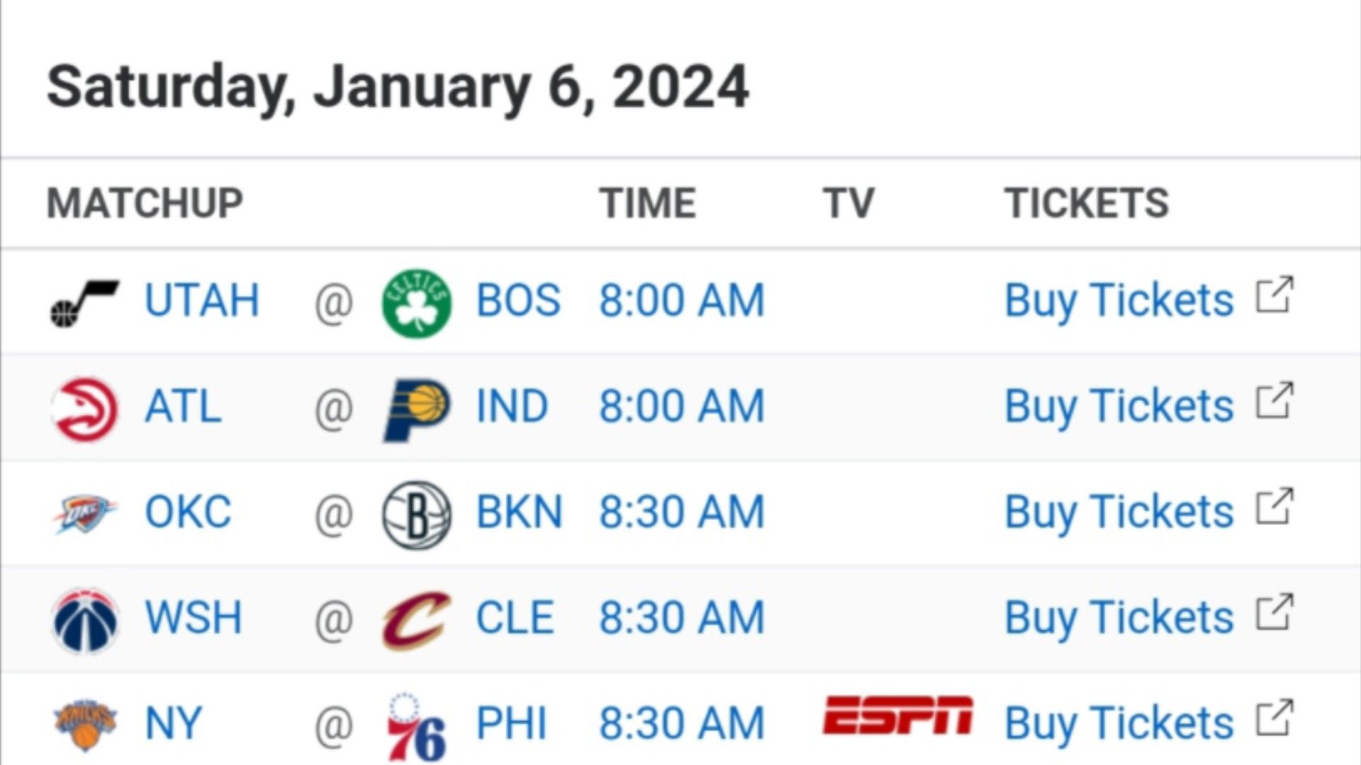Click the New York Knicks logo
This screenshot has height=765, width=1361.
pyautogui.click(x=85, y=725)
